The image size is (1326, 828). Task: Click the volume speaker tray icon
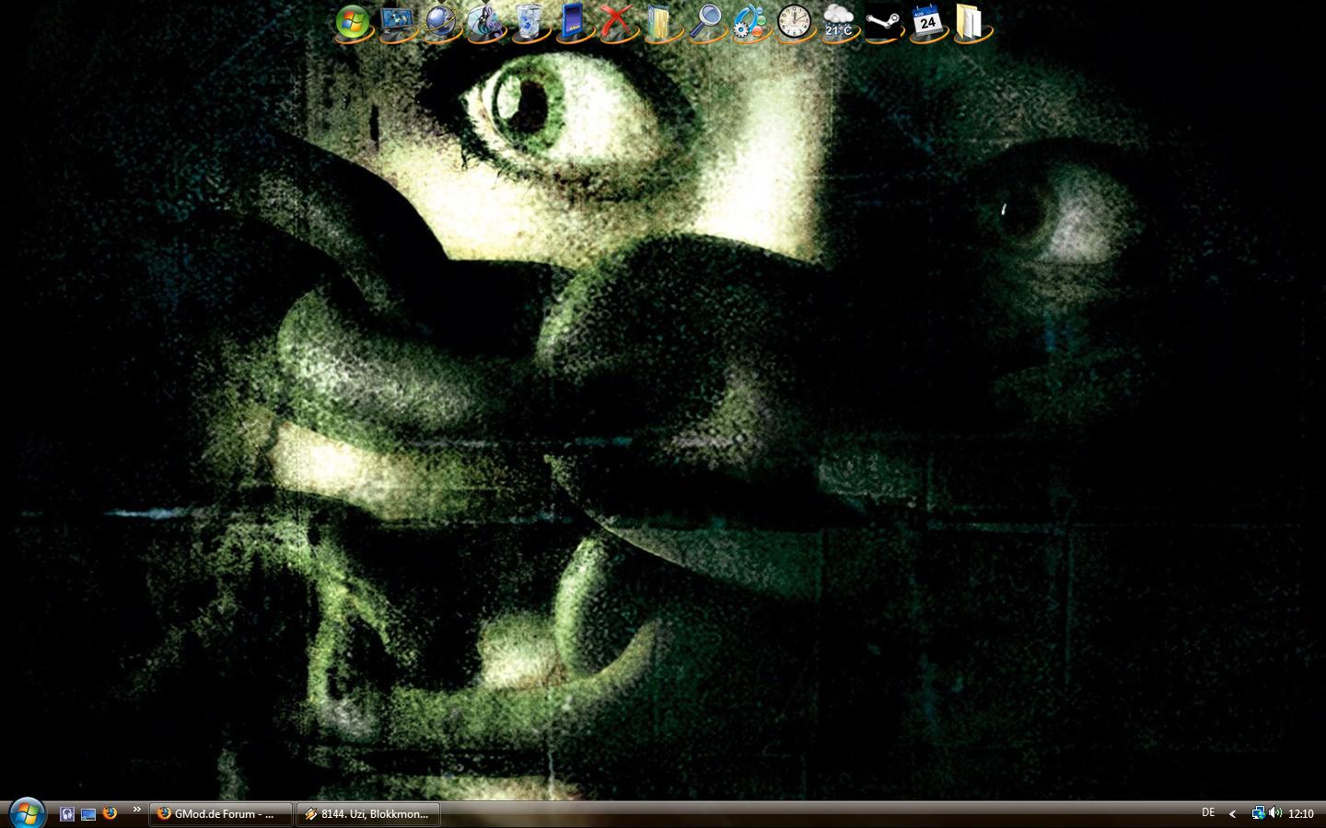coord(1275,813)
